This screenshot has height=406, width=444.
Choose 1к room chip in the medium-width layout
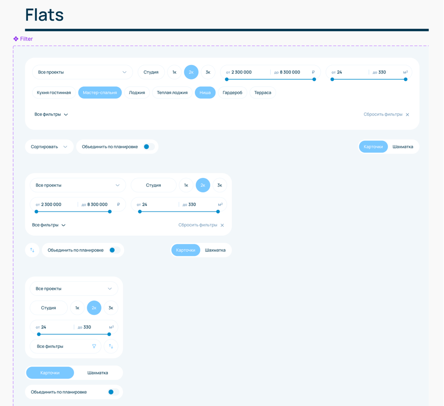point(186,185)
